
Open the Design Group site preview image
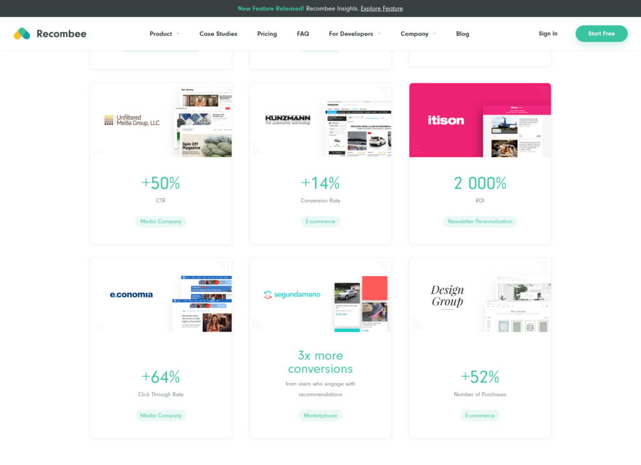click(x=518, y=304)
